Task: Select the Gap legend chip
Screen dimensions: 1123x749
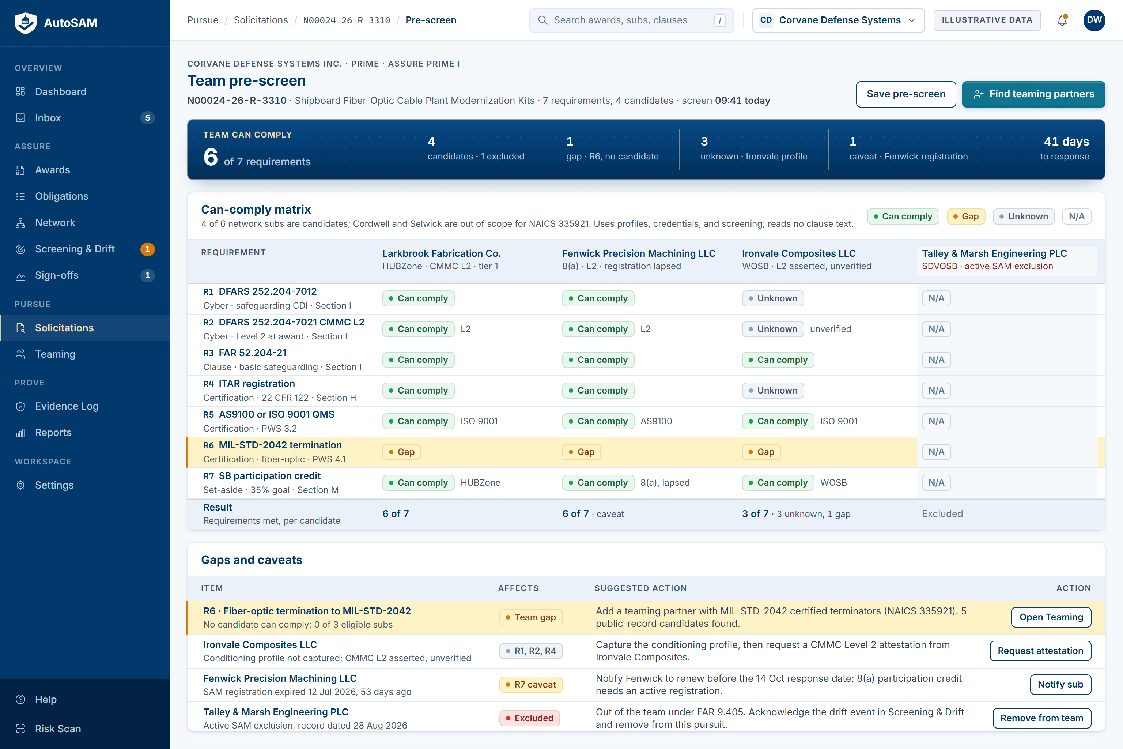Action: [x=965, y=217]
